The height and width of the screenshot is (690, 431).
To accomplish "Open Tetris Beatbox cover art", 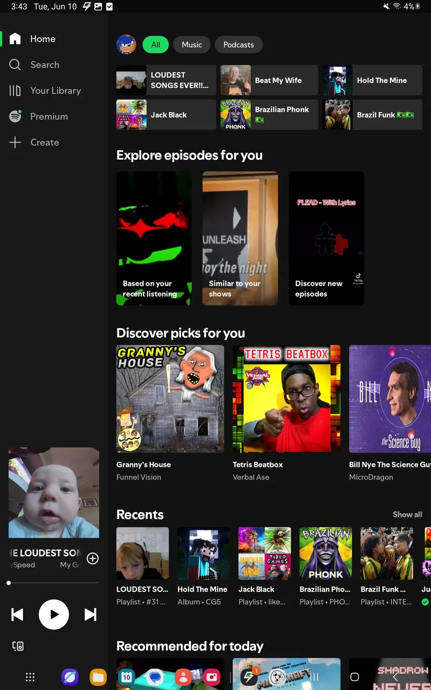I will (286, 399).
